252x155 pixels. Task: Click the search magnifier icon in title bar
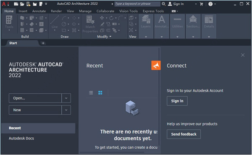click(x=164, y=4)
